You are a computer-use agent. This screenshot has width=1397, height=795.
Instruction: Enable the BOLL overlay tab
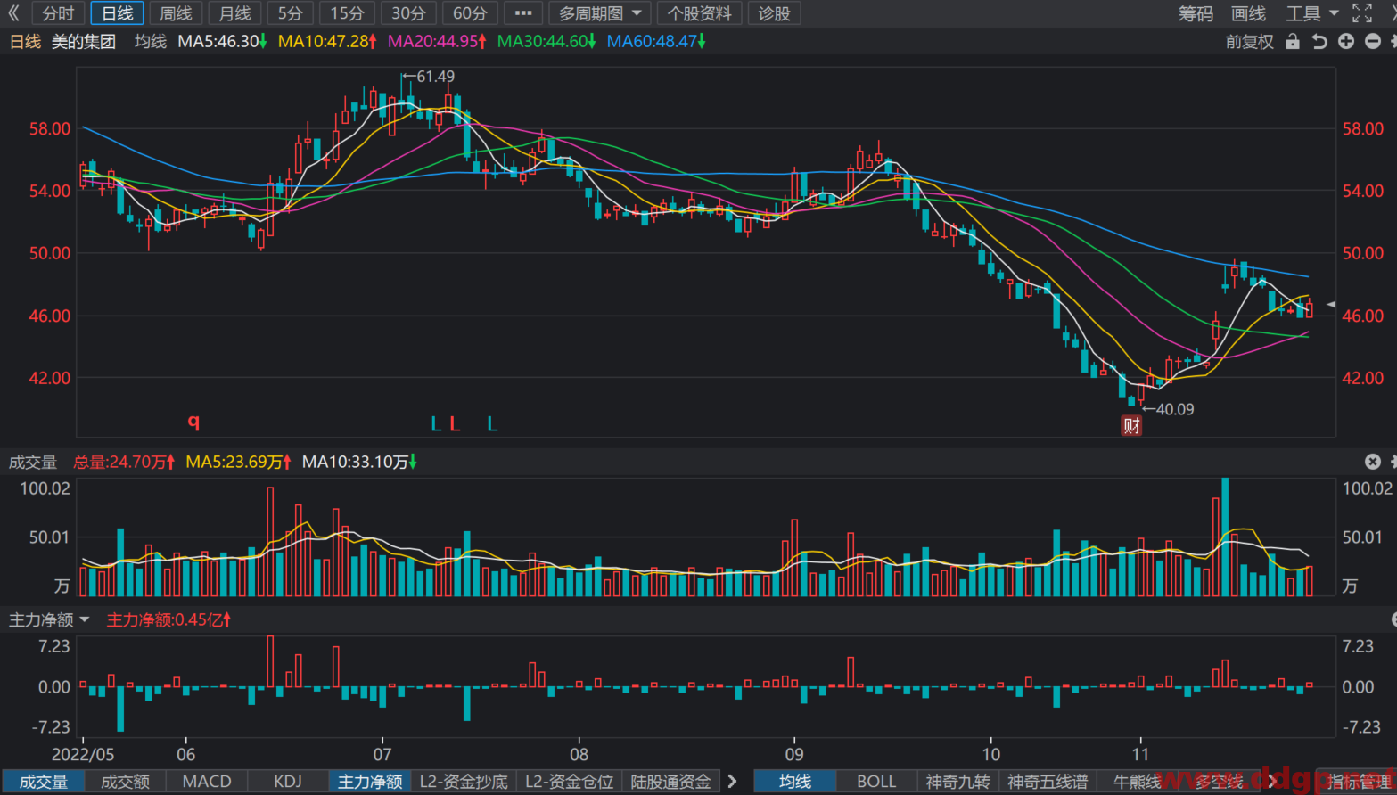pyautogui.click(x=876, y=782)
